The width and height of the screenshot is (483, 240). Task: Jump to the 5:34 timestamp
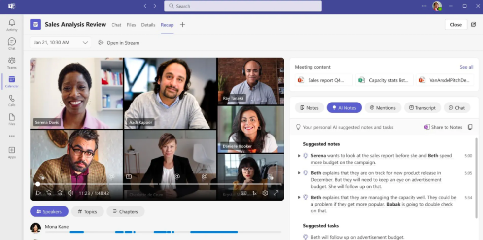468,197
